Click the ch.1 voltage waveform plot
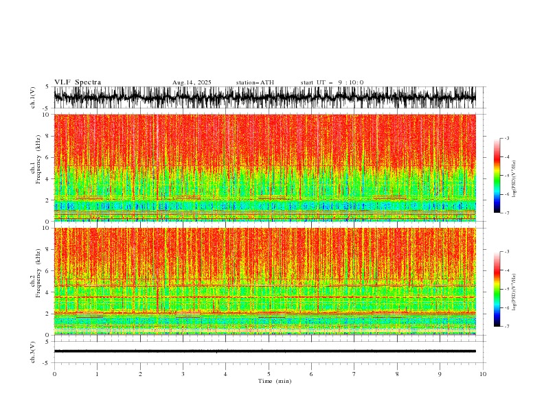 [x=265, y=97]
